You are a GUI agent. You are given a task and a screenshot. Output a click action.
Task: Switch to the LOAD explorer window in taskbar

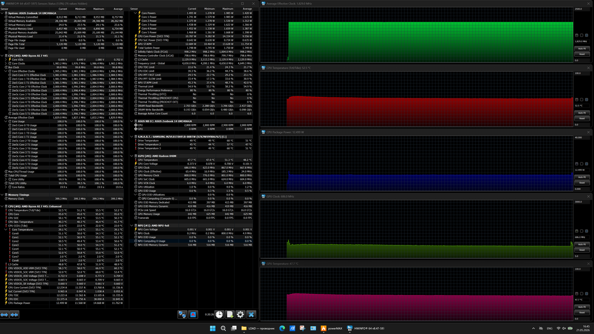pyautogui.click(x=258, y=328)
